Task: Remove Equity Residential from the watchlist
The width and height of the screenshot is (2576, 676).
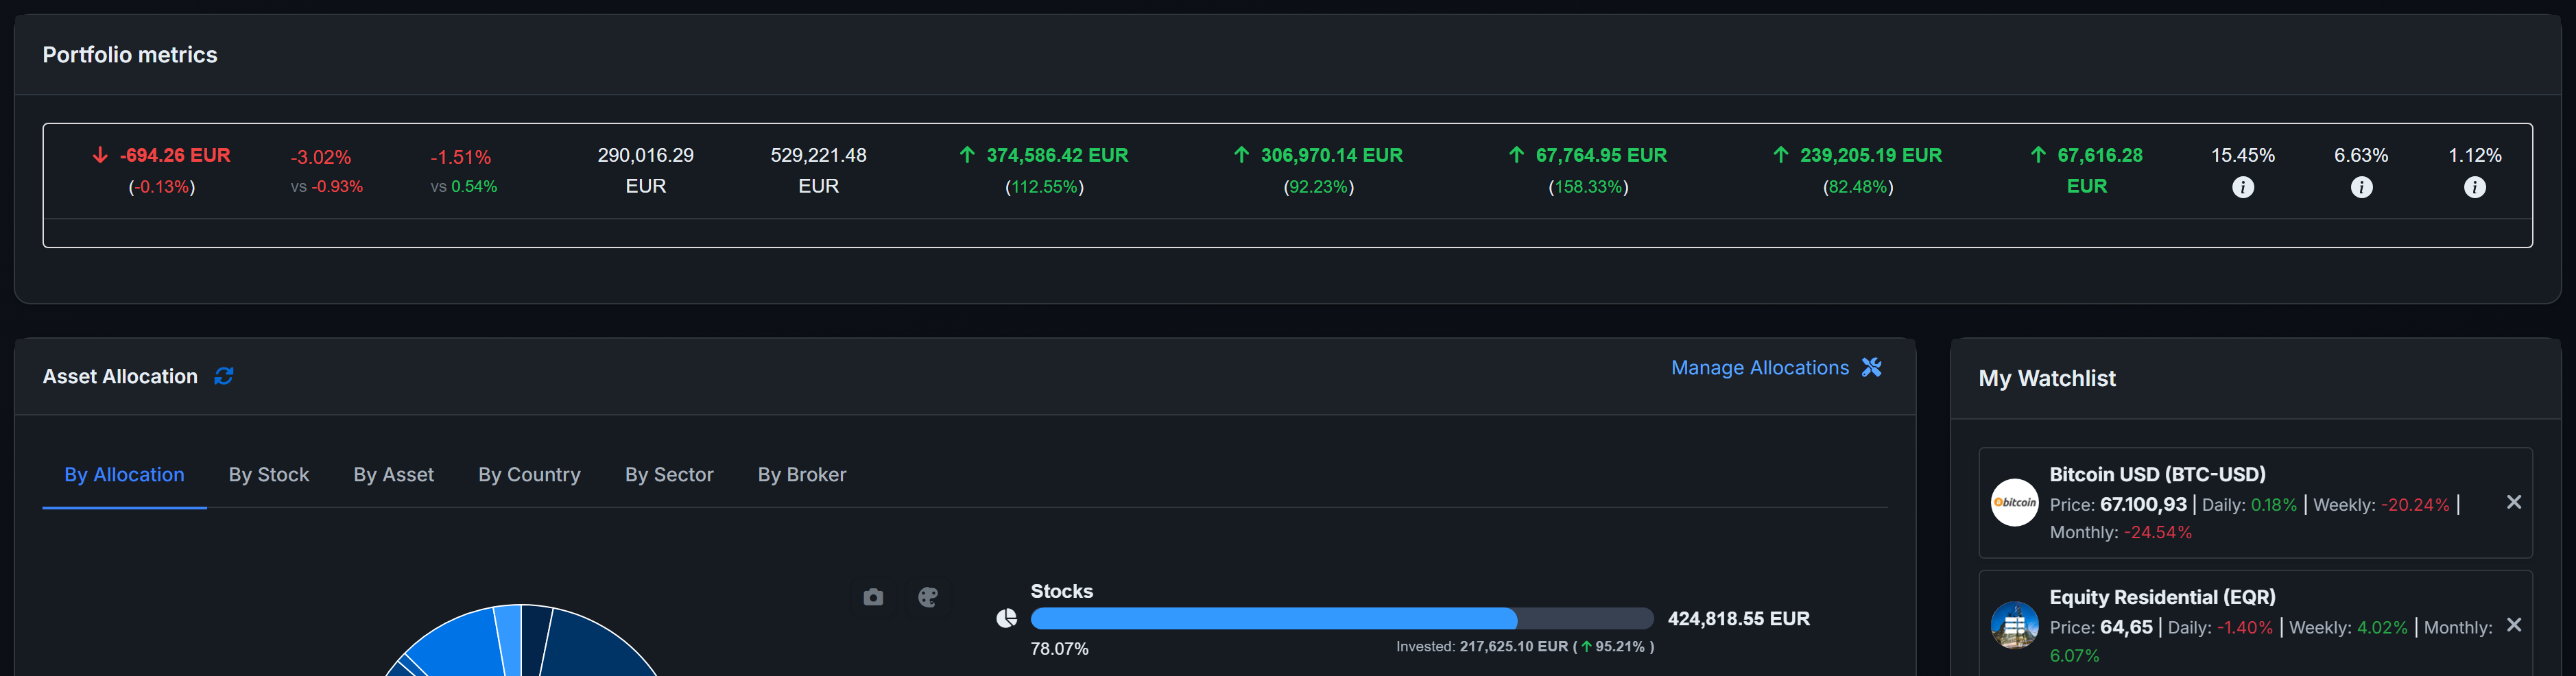Action: 2513,625
